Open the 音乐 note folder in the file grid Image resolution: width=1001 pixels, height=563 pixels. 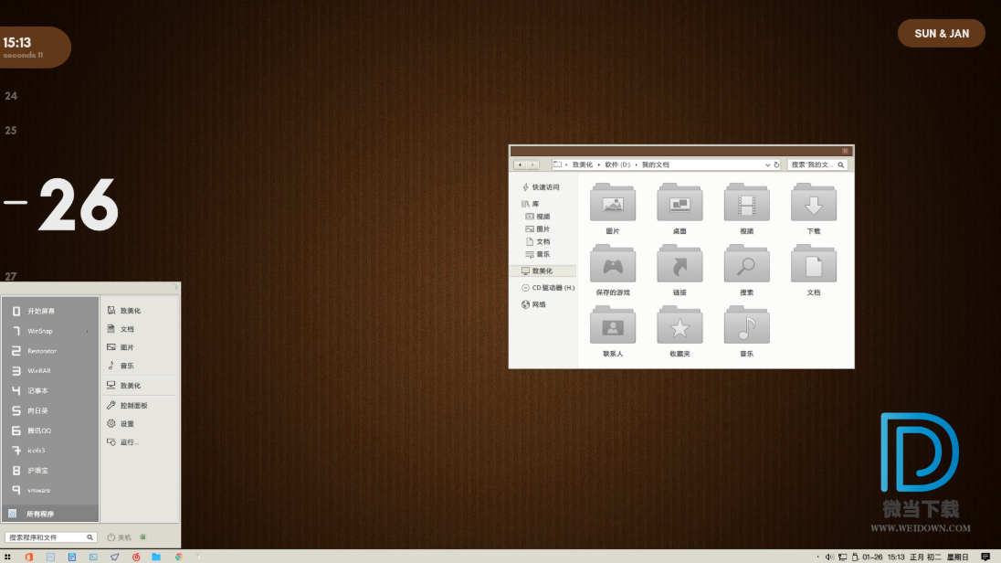(746, 331)
